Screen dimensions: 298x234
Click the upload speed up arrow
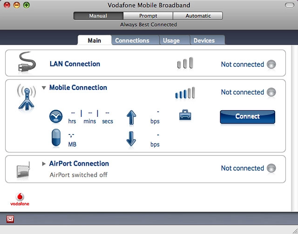click(x=131, y=117)
